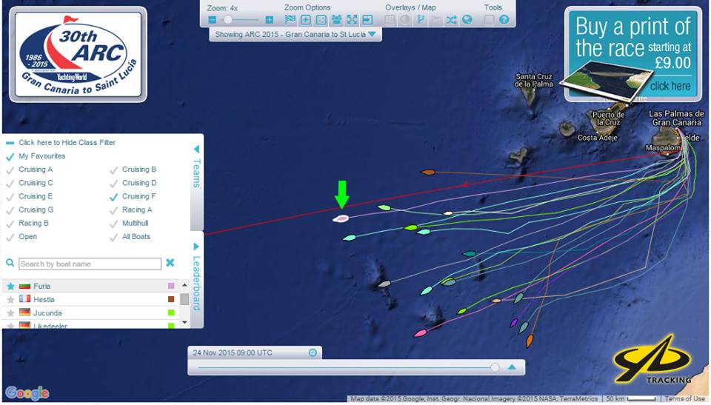
Task: Open the help question mark tool
Action: coord(504,19)
